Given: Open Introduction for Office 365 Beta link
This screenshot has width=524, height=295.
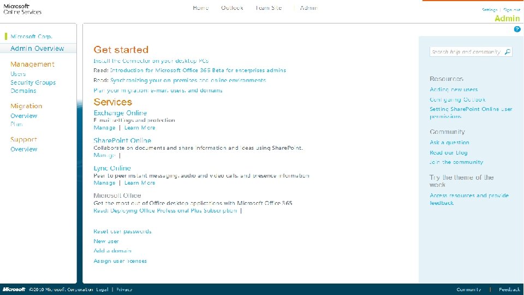Looking at the screenshot, I should coord(198,70).
